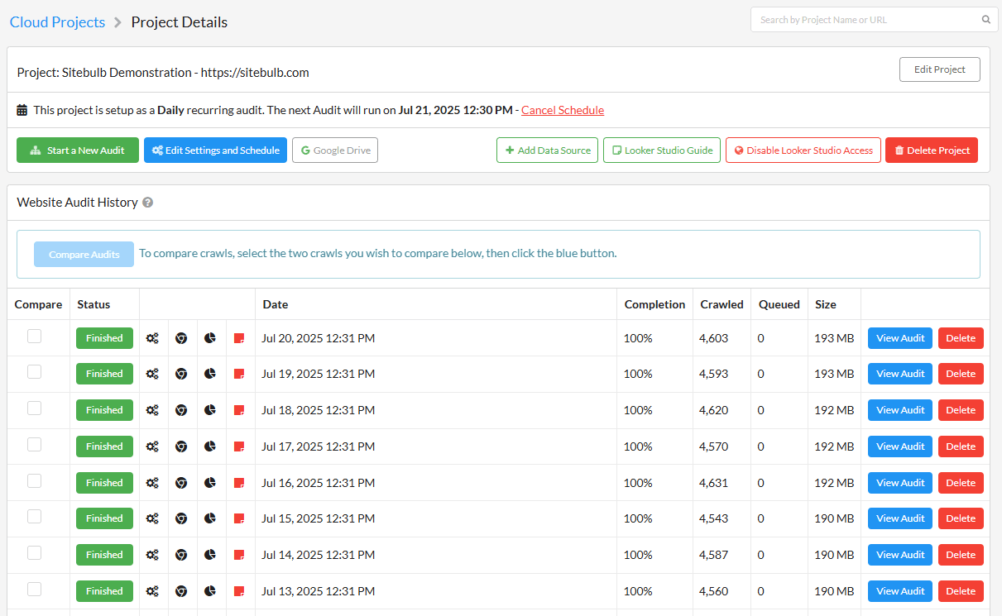Image resolution: width=1002 pixels, height=616 pixels.
Task: Click Chrome crawler icon for Jul 15 audit
Action: point(181,518)
